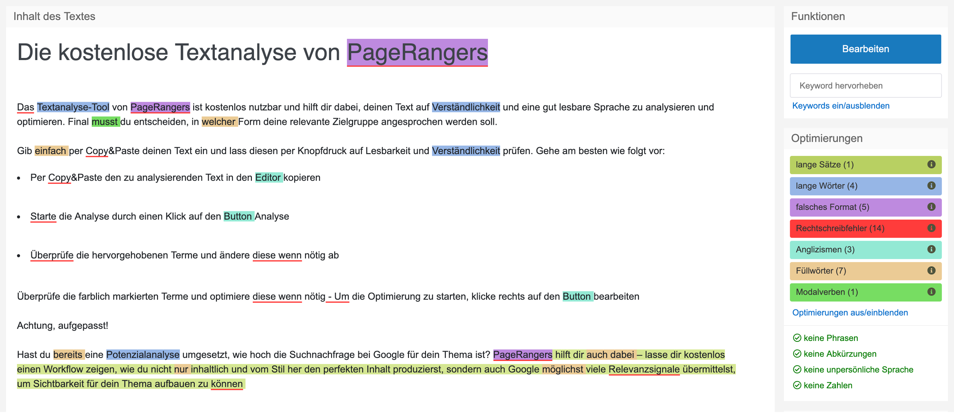Click the underlined word Überprüfe in bullet list

click(52, 255)
